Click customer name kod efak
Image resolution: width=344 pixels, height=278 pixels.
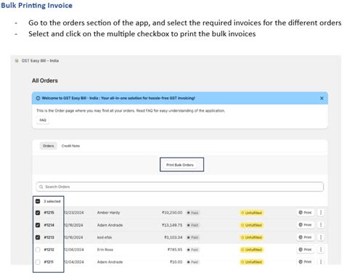pos(105,237)
